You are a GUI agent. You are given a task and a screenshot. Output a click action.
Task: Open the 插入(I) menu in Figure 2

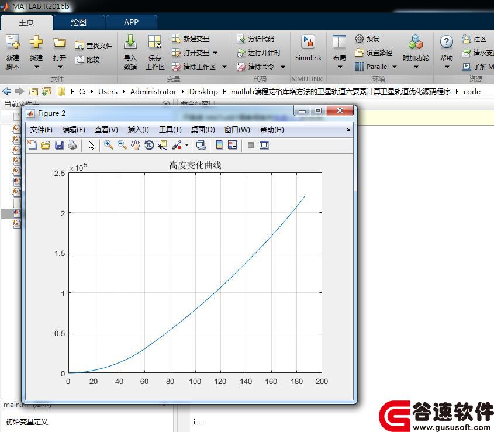(x=139, y=130)
